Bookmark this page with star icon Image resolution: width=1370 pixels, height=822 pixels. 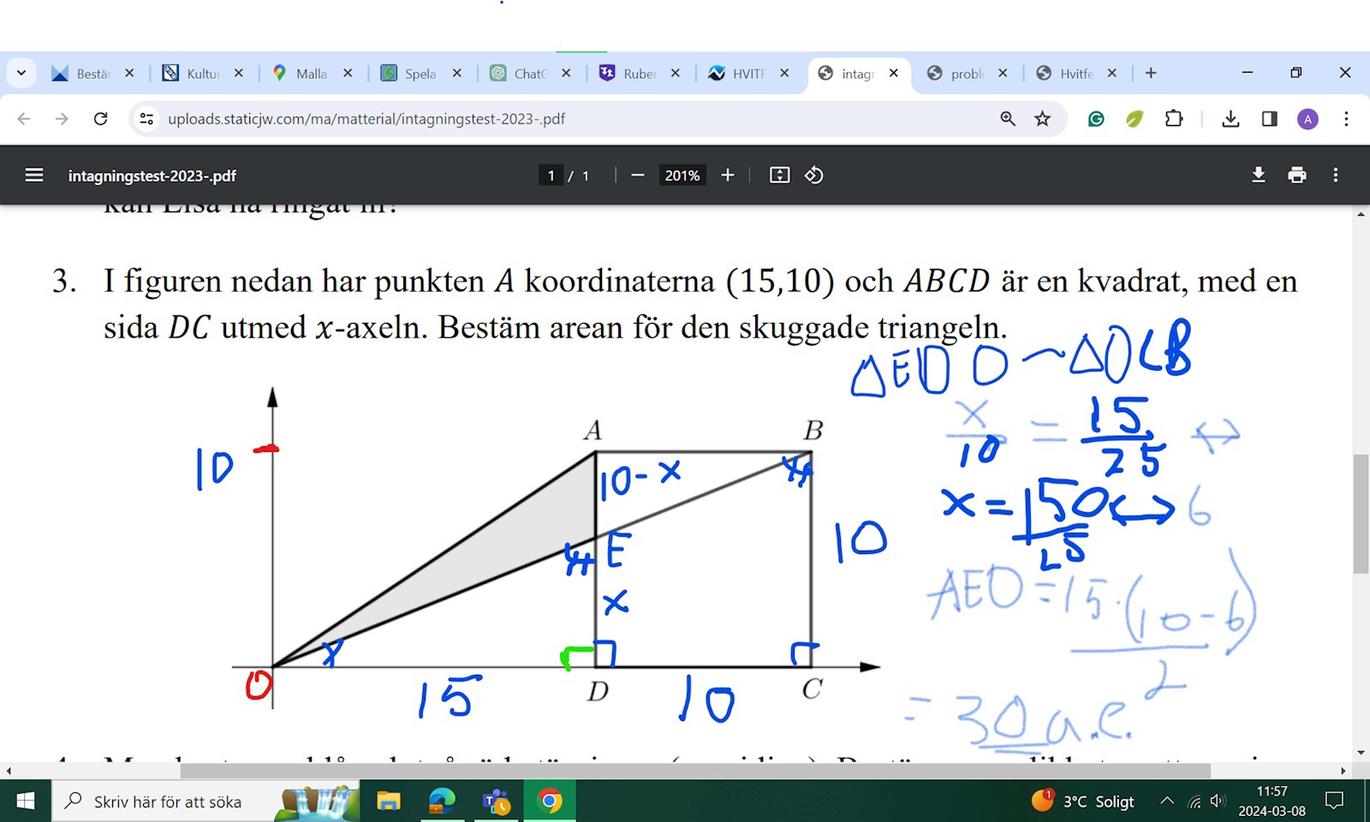coord(1042,119)
